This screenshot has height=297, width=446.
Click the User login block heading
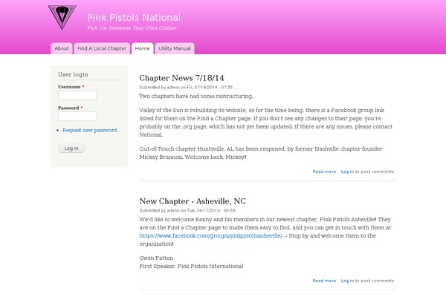(73, 74)
